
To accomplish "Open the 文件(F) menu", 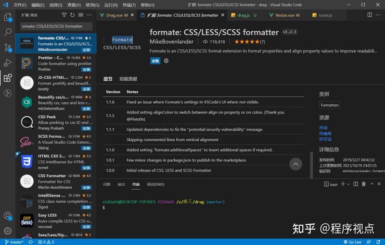I will (x=20, y=5).
